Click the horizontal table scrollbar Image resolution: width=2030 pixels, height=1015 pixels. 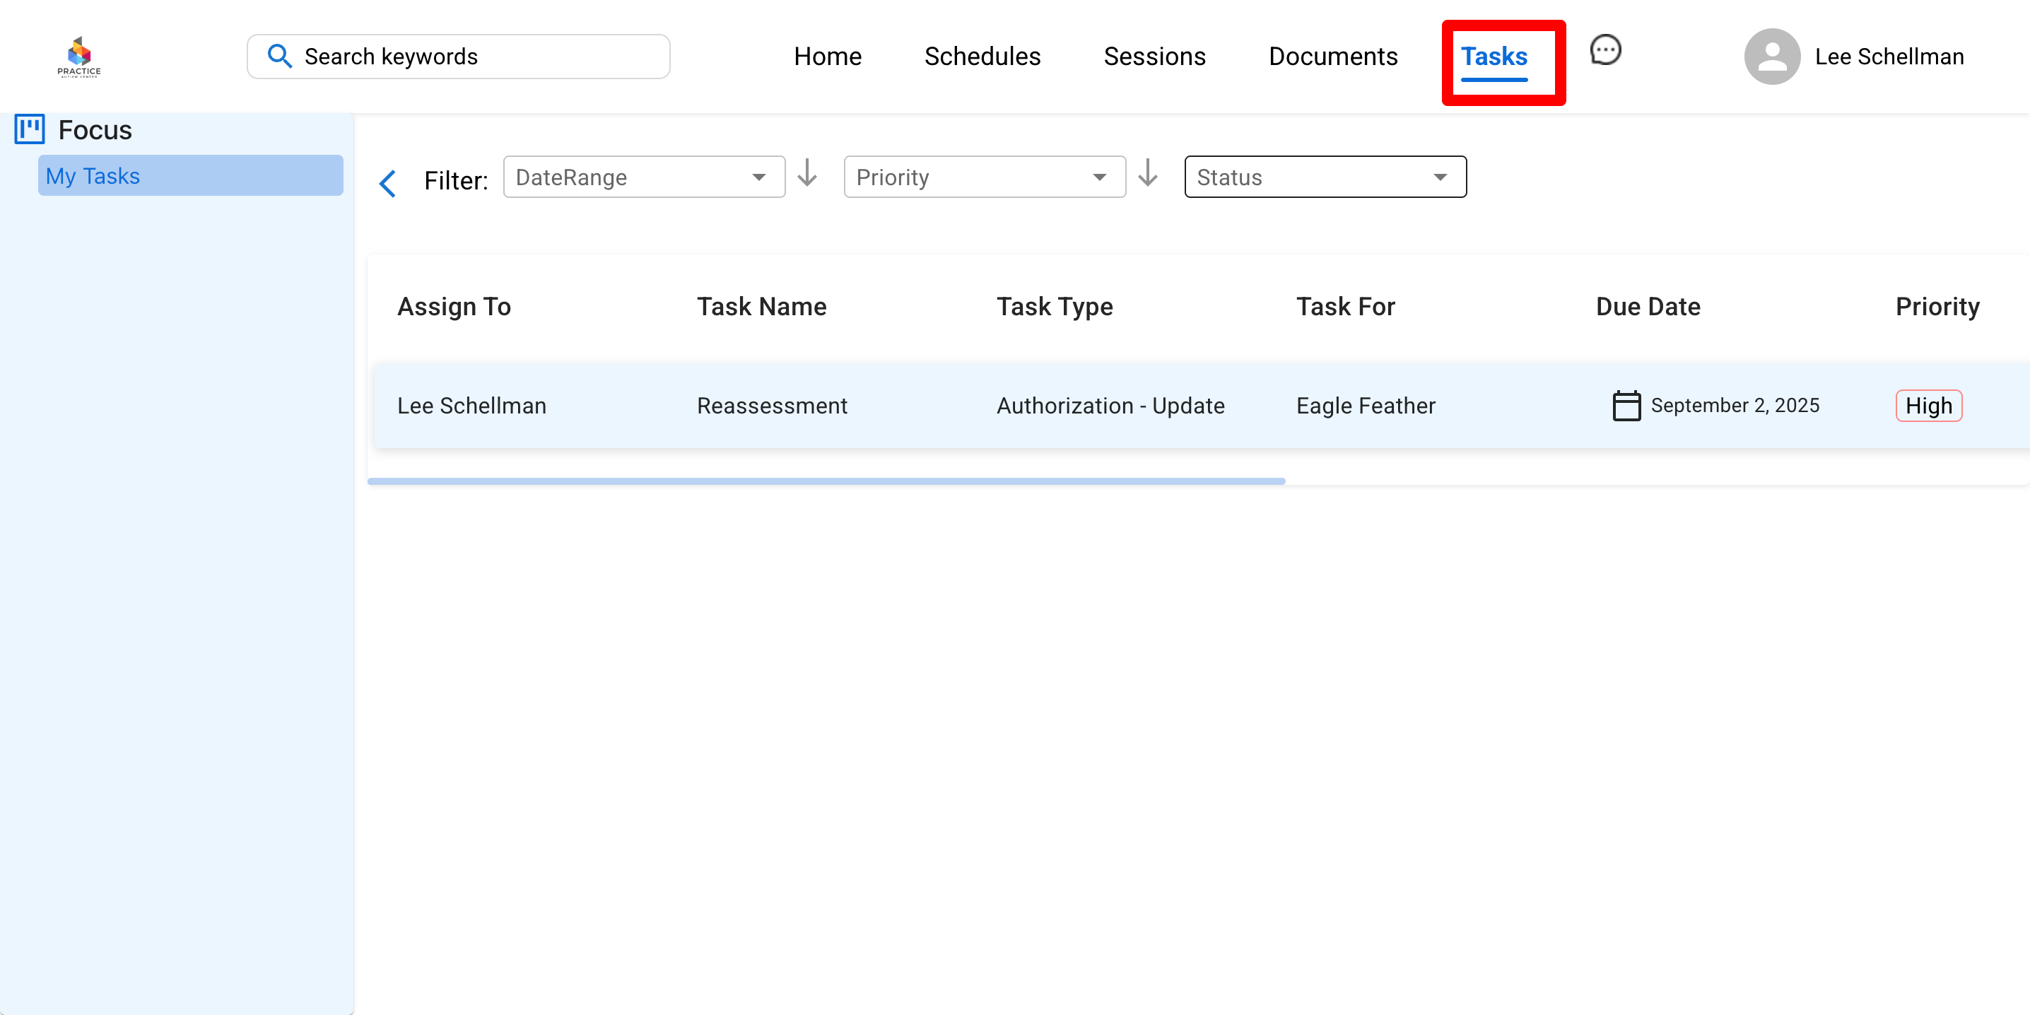pos(826,481)
